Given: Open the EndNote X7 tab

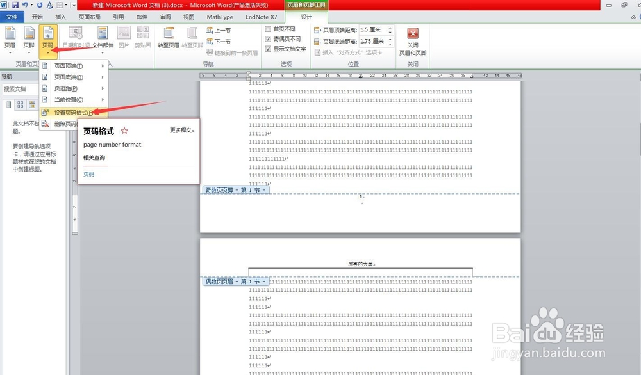Looking at the screenshot, I should (262, 17).
